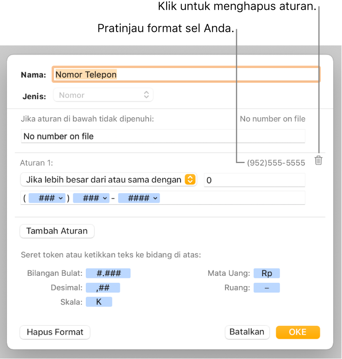Open the Jenis dropdown showing Nomor

[x=103, y=95]
